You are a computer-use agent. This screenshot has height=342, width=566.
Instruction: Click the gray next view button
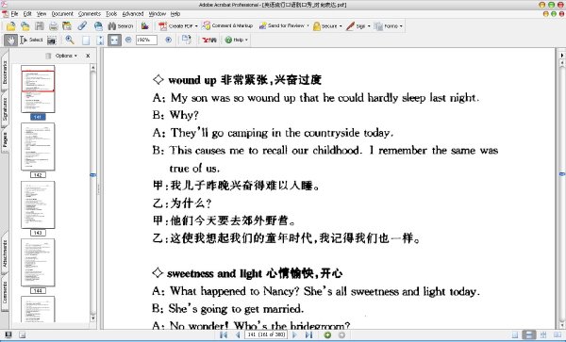(x=341, y=335)
